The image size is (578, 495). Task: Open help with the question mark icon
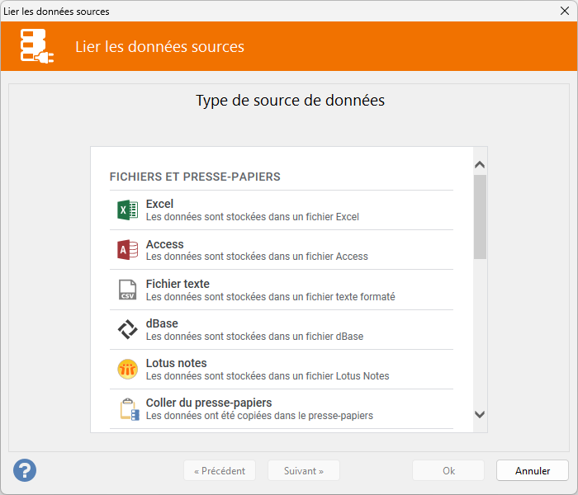point(25,470)
